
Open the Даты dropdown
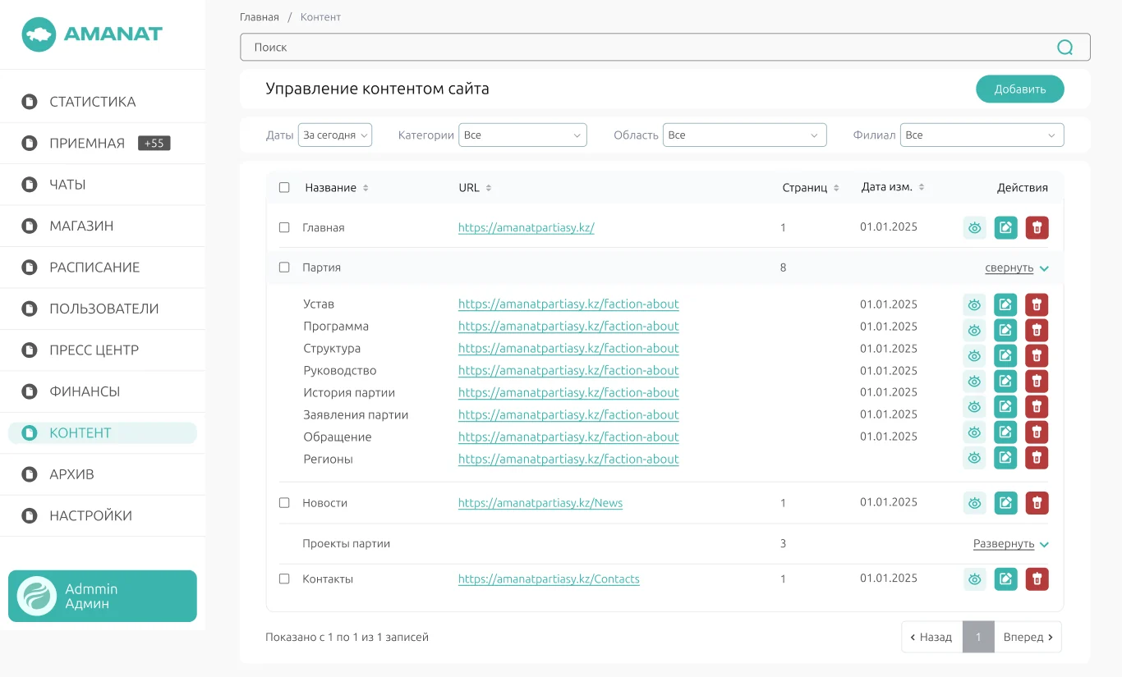tap(335, 135)
